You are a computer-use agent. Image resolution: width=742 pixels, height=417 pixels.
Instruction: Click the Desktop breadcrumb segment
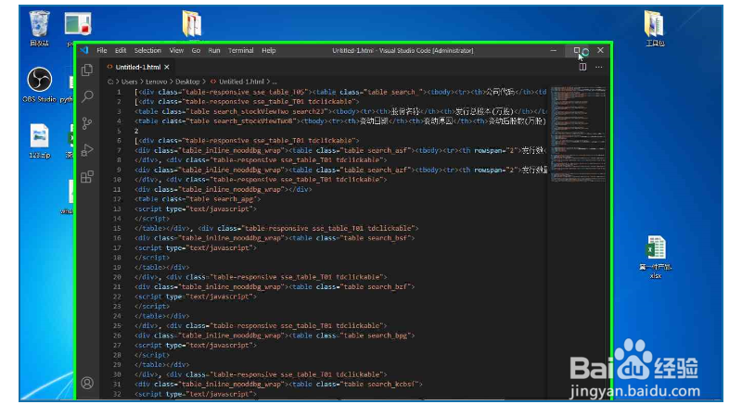(187, 82)
